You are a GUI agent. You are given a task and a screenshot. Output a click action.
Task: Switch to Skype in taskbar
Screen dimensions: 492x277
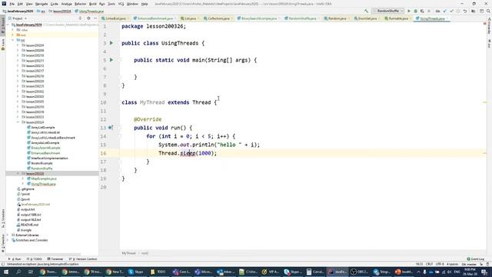(x=136, y=272)
